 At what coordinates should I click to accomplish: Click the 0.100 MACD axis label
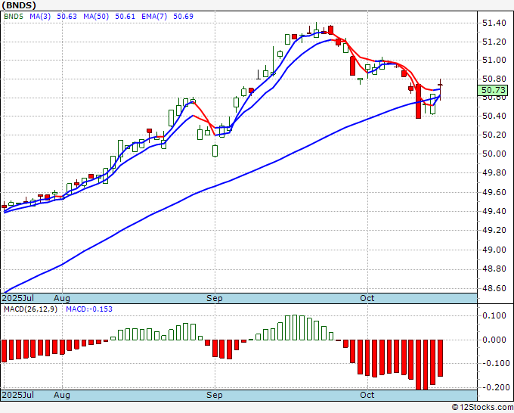pyautogui.click(x=494, y=316)
